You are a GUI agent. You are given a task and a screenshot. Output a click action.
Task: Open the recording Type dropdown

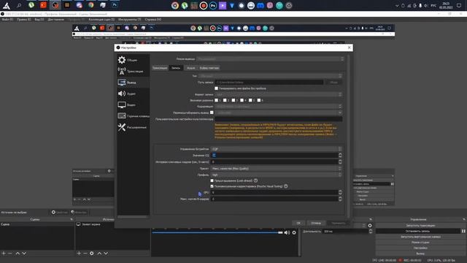[271, 76]
